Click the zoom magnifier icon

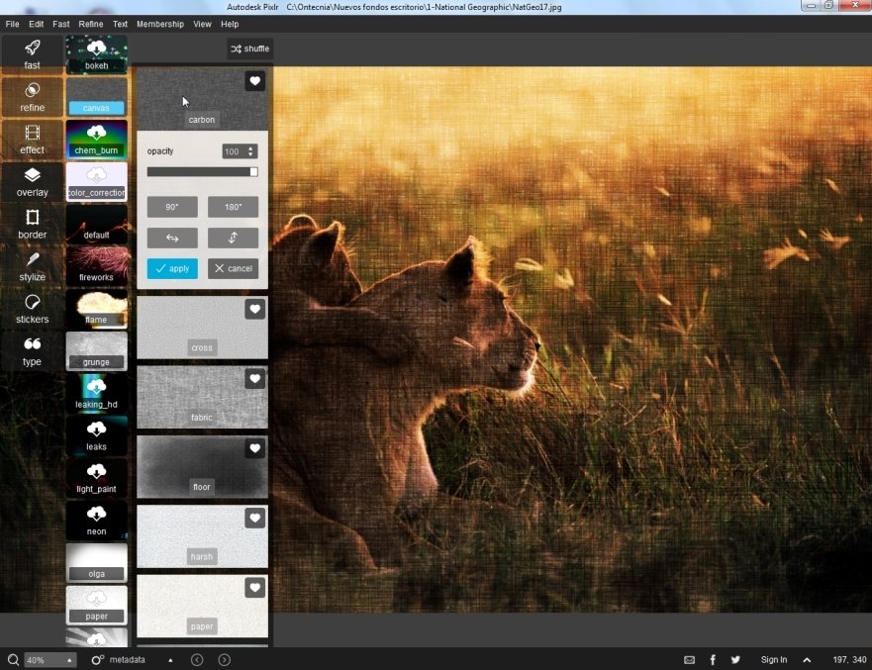[13, 660]
